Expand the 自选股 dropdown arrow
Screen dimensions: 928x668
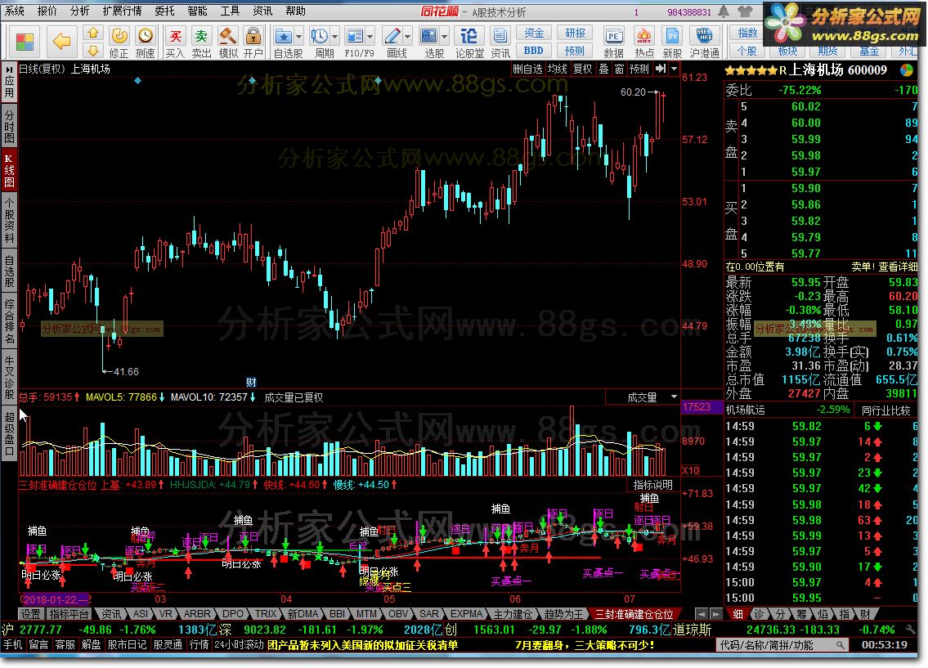(299, 37)
